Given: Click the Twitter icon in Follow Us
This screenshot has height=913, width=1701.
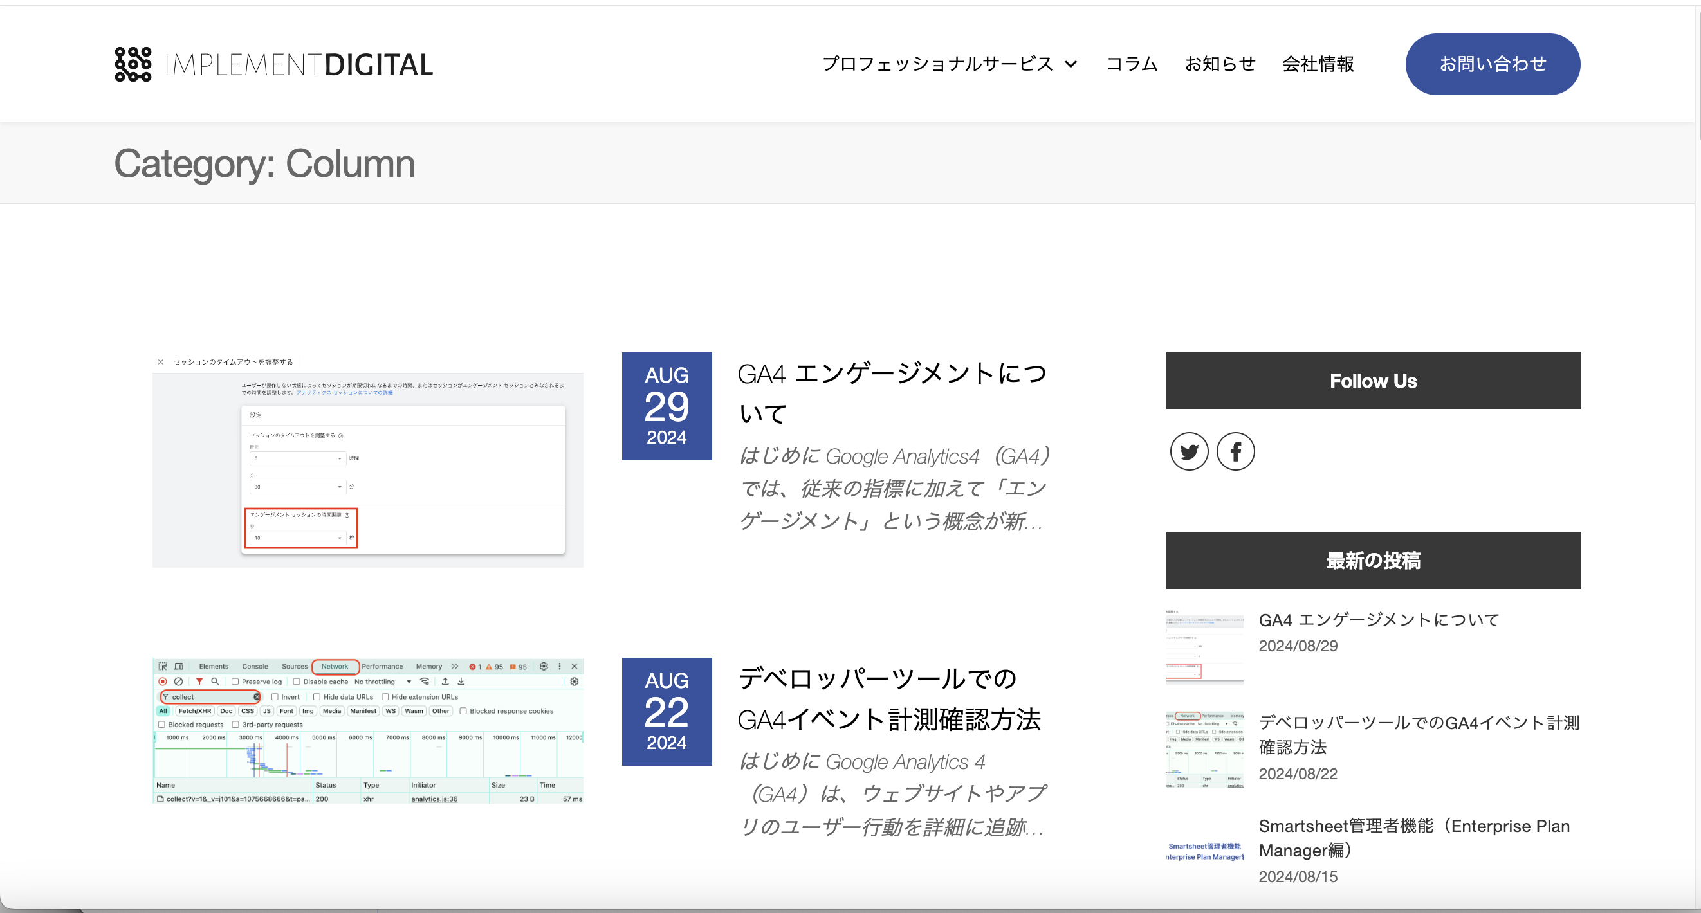Looking at the screenshot, I should click(x=1190, y=451).
